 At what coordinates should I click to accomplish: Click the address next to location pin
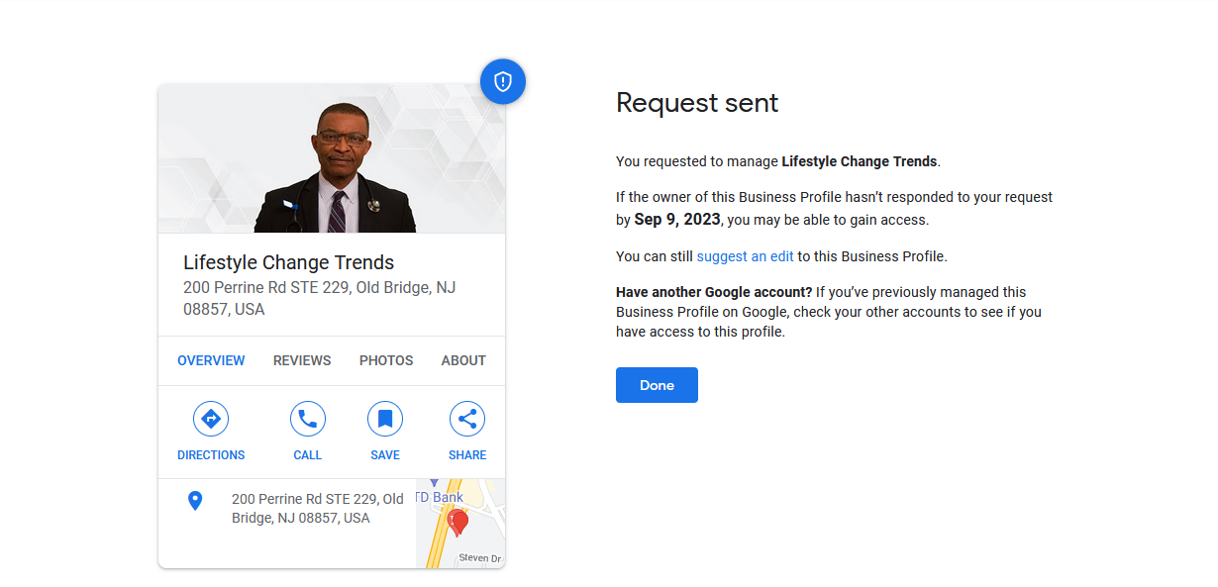pos(318,508)
